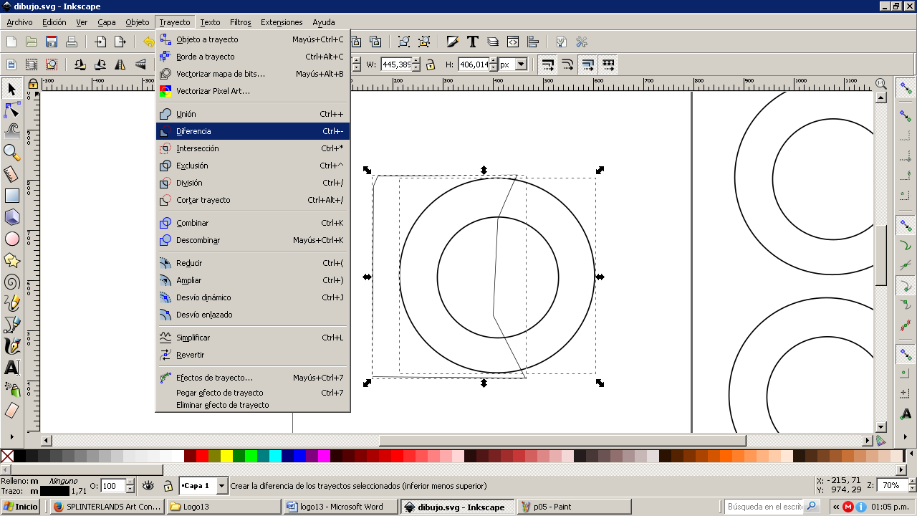The width and height of the screenshot is (917, 516).
Task: Open the XML editor icon
Action: (512, 42)
